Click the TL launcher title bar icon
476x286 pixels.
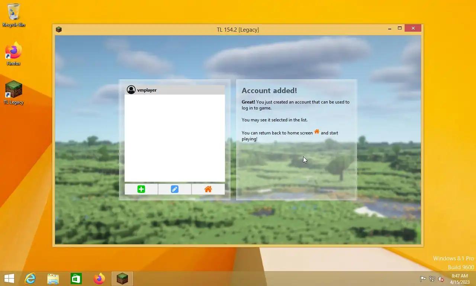(x=58, y=29)
